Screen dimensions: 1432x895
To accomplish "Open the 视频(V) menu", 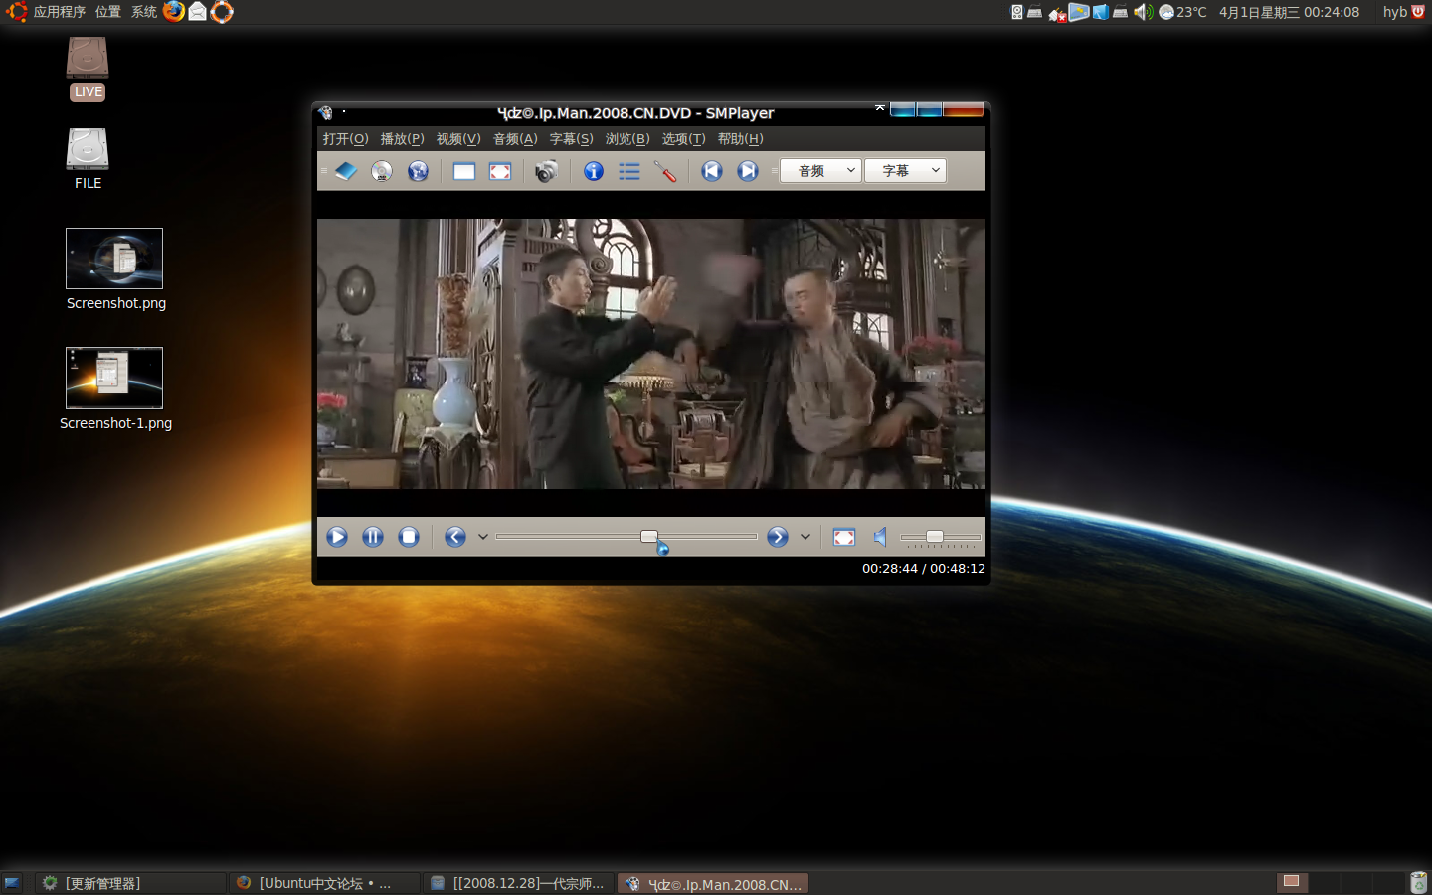I will pos(458,139).
